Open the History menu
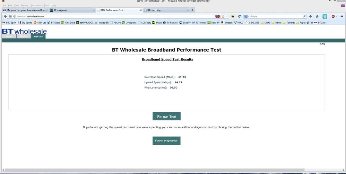The width and height of the screenshot is (346, 174). tap(25, 5)
